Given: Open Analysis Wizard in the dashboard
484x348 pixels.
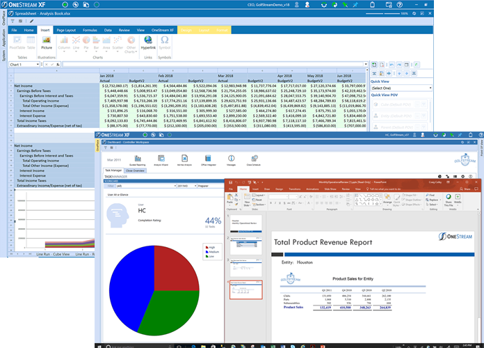Looking at the screenshot, I should click(161, 160).
